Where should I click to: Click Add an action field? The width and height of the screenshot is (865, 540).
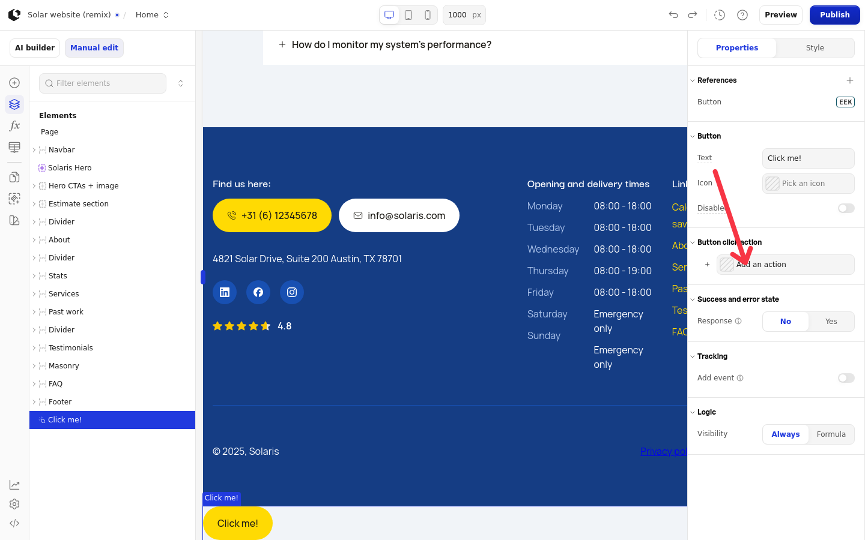pyautogui.click(x=785, y=265)
